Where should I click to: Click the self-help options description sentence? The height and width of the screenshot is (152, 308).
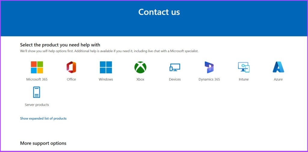[x=109, y=51]
